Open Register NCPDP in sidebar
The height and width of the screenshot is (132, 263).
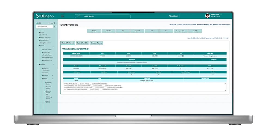tap(48, 58)
